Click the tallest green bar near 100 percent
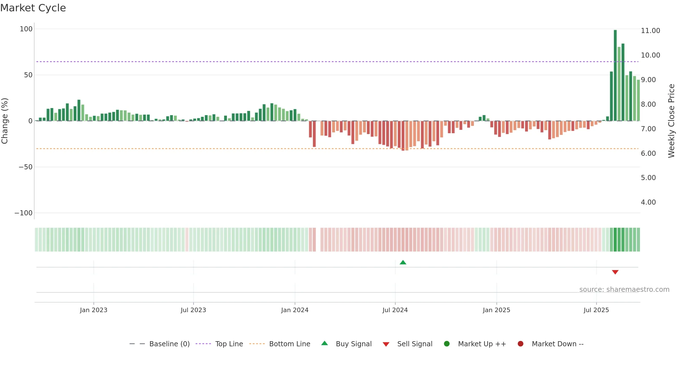 pos(615,75)
